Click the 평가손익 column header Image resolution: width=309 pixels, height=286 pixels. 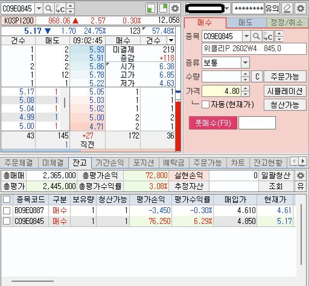[150, 199]
